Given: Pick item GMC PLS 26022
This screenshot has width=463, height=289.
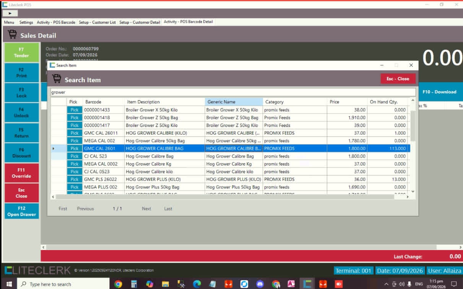Looking at the screenshot, I should [75, 179].
